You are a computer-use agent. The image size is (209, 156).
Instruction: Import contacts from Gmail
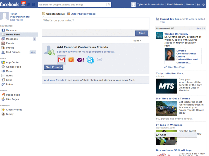[x=62, y=60]
